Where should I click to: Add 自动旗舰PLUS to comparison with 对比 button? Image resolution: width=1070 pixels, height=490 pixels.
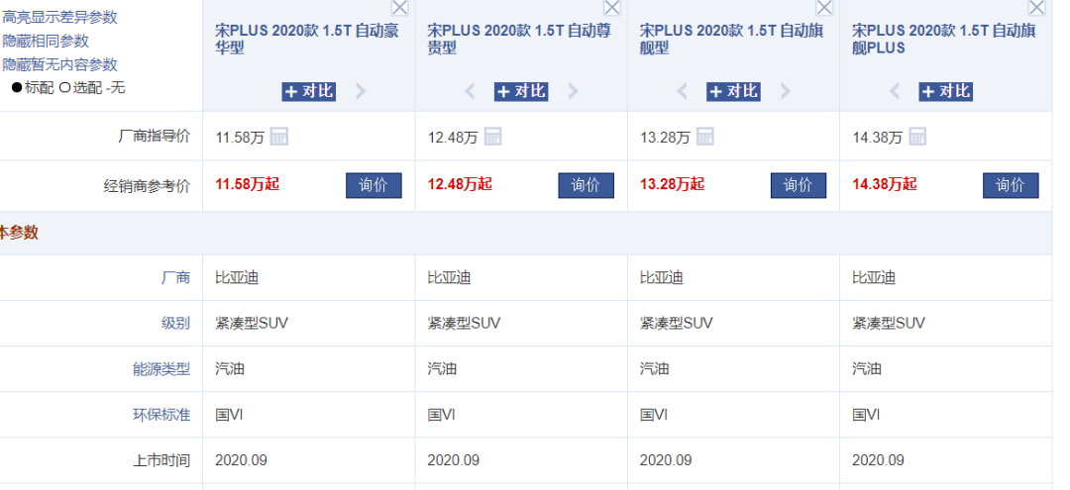click(946, 91)
